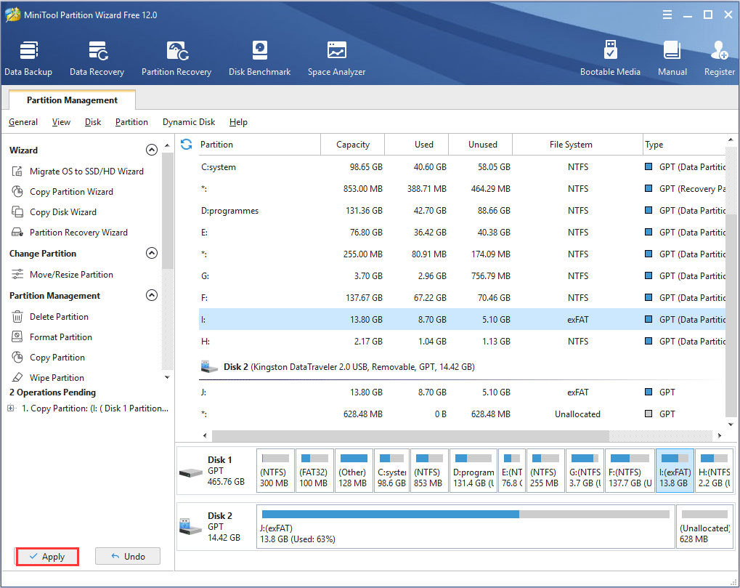Viewport: 740px width, 588px height.
Task: Click the Register icon
Action: click(719, 59)
